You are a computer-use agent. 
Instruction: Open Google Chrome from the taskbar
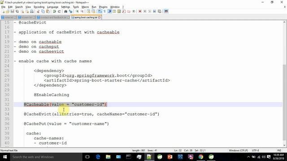[x=200, y=157]
